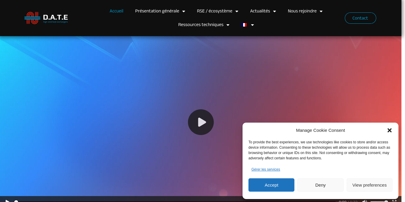405x202 pixels.
Task: Open the French flag language selector
Action: pos(248,25)
